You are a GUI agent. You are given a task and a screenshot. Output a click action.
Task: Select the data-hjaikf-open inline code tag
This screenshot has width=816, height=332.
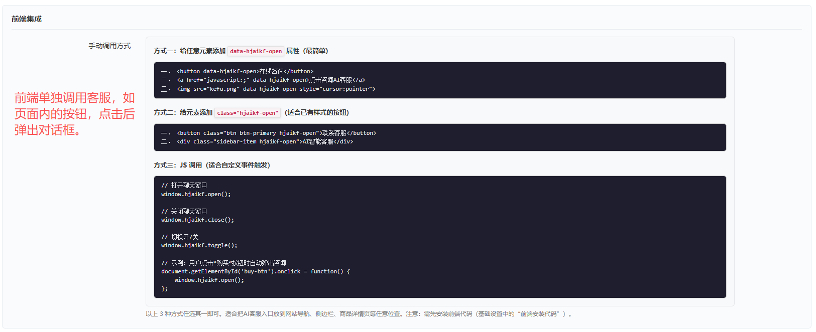[256, 51]
